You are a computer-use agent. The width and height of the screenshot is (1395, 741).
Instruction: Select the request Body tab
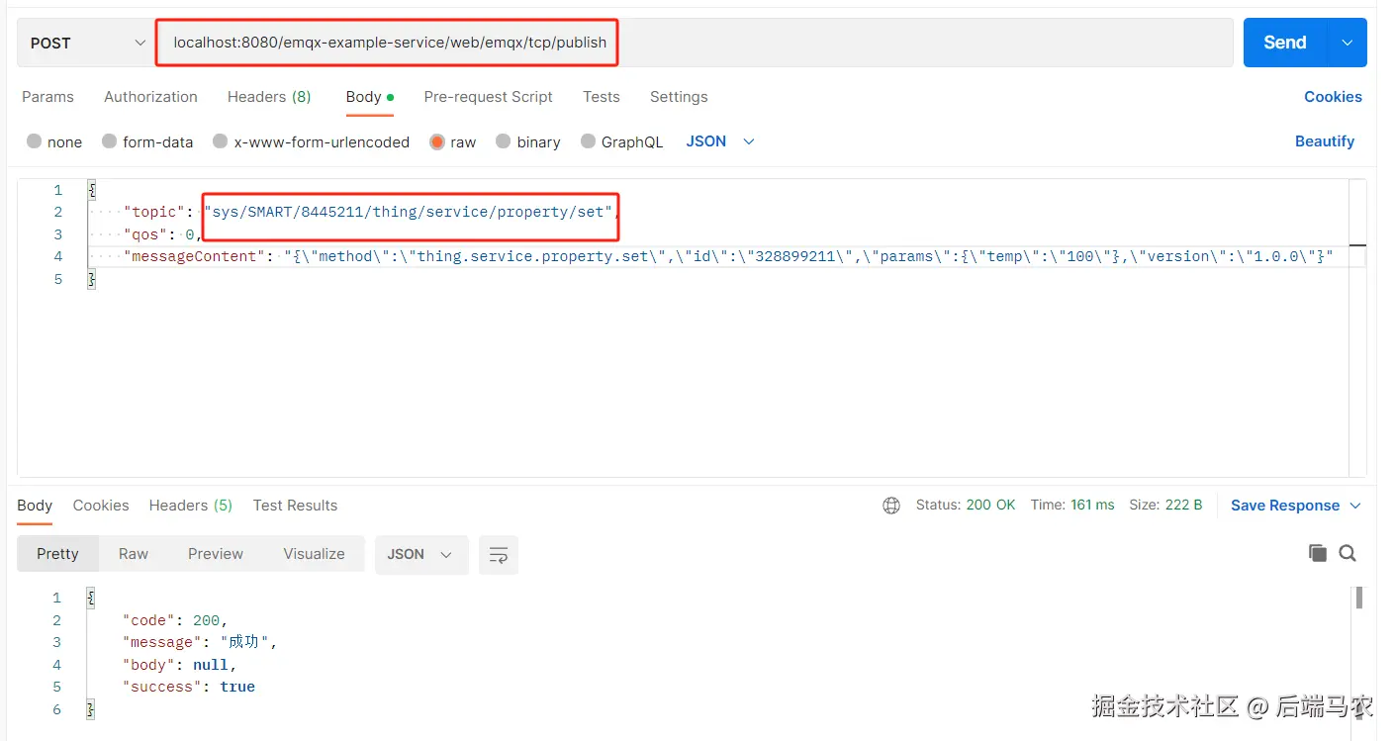click(369, 97)
